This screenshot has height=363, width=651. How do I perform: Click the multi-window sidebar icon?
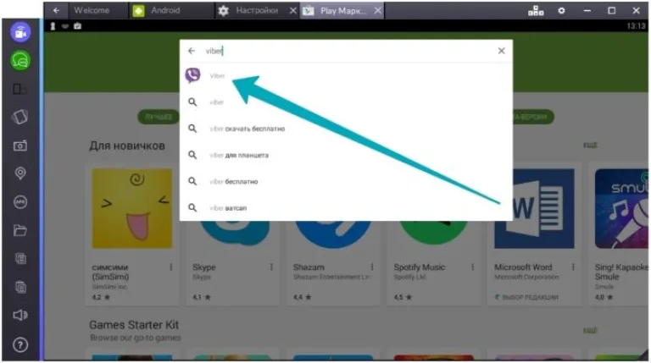[19, 89]
